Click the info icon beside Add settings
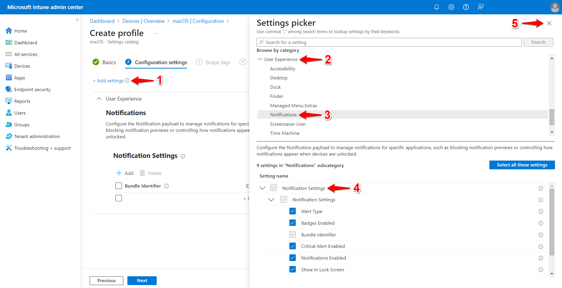The height and width of the screenshot is (288, 562). 127,81
